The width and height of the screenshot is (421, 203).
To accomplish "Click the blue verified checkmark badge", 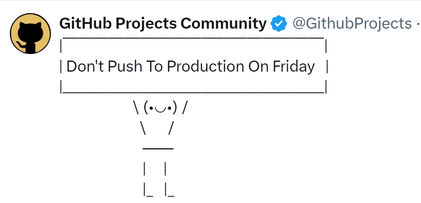I will pyautogui.click(x=279, y=24).
